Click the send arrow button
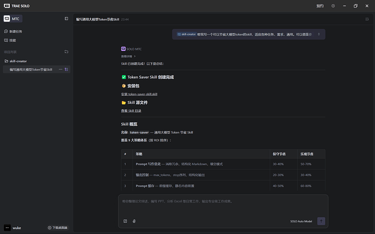Image resolution: width=375 pixels, height=234 pixels. coord(321,221)
